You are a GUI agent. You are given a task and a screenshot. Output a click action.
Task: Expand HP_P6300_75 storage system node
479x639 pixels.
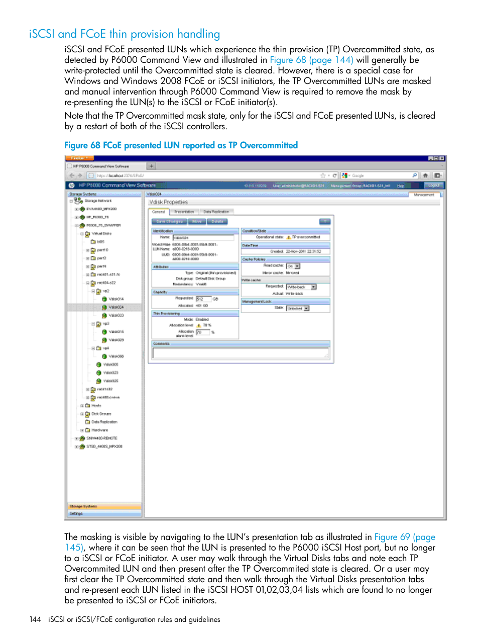[76, 217]
